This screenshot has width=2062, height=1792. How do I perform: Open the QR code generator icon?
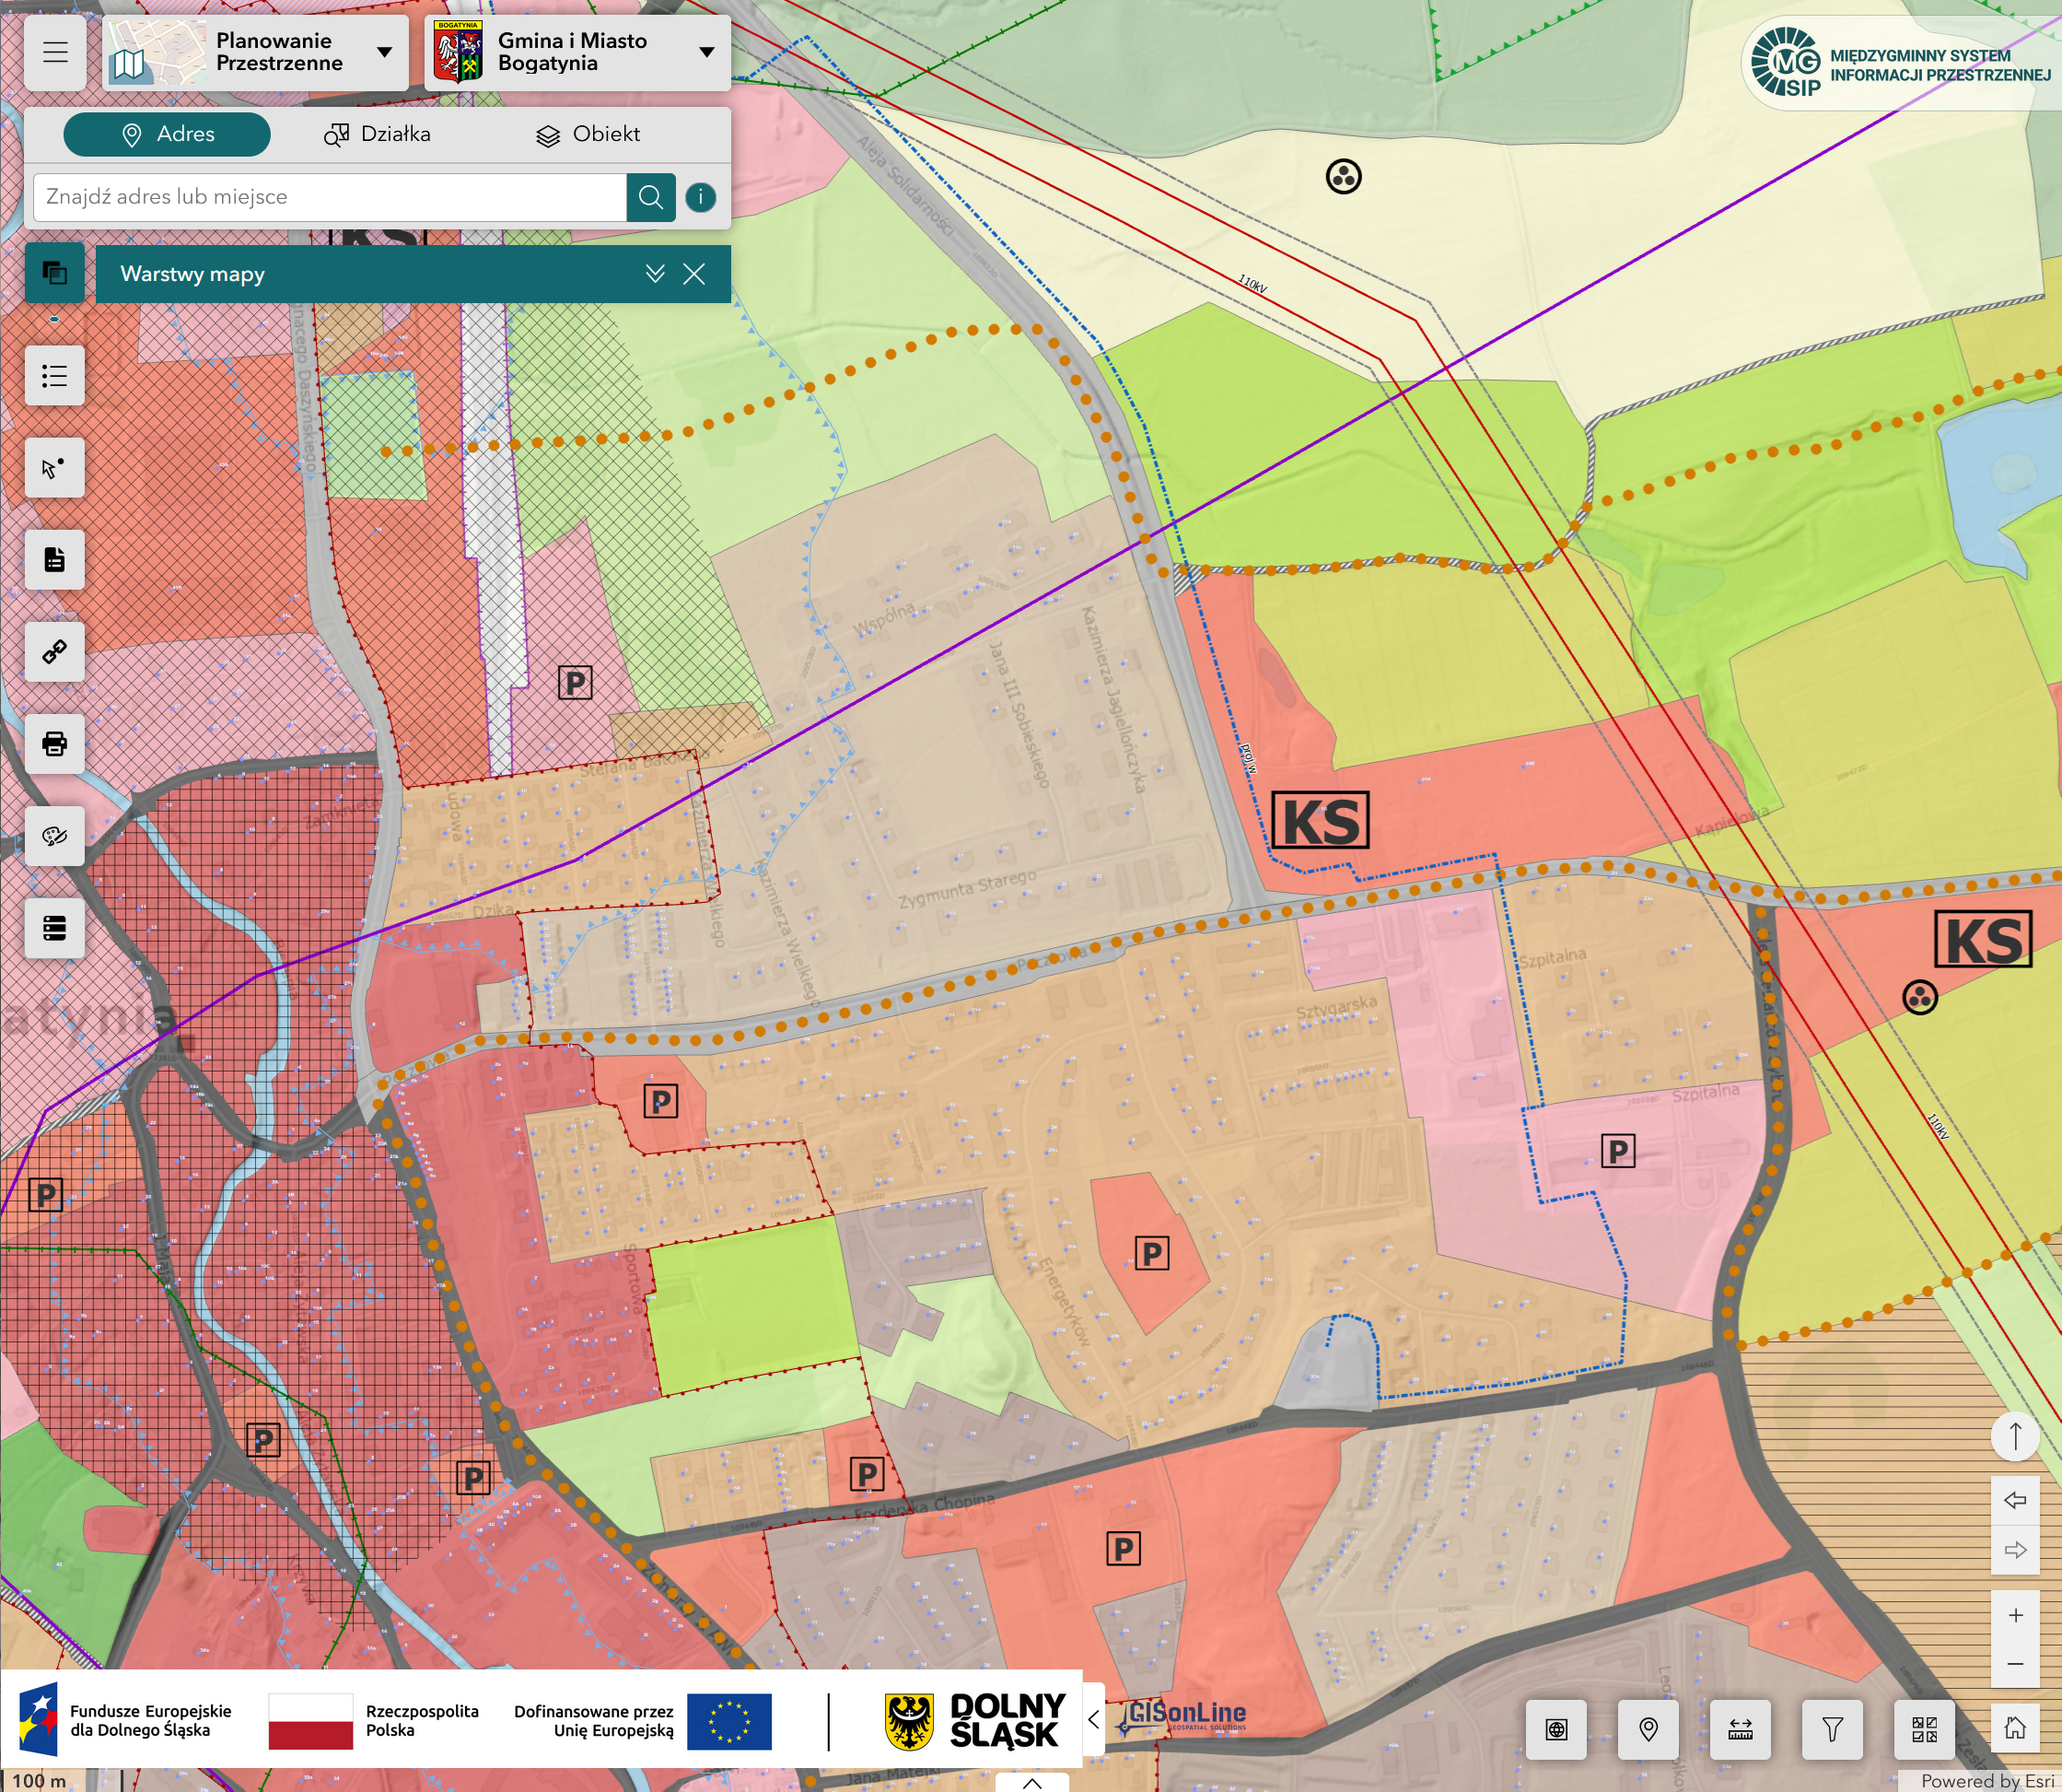[x=1924, y=1729]
